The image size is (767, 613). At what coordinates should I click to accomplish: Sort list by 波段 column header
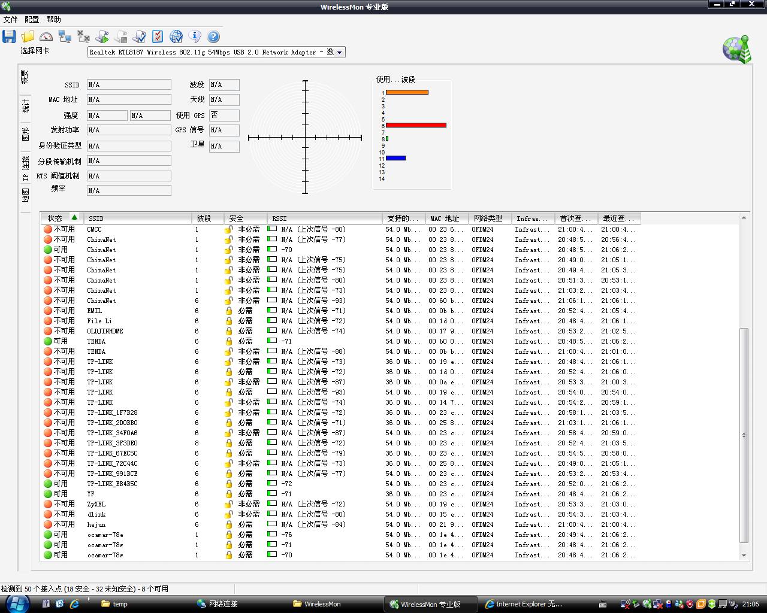tap(208, 218)
